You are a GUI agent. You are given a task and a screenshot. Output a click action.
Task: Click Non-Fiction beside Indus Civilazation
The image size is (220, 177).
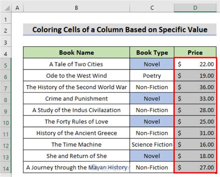click(152, 110)
